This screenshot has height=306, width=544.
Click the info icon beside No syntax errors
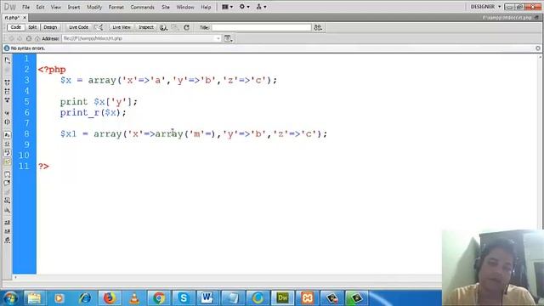point(7,48)
